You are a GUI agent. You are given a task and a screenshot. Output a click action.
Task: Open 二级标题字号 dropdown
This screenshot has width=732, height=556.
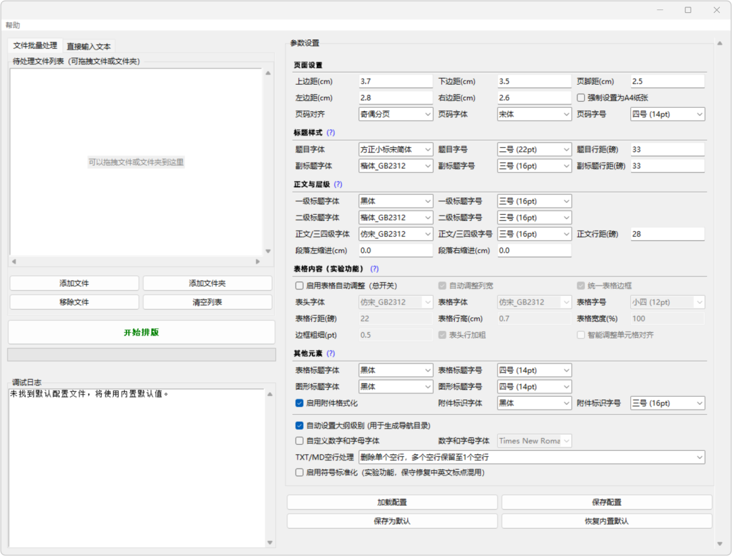tap(534, 218)
